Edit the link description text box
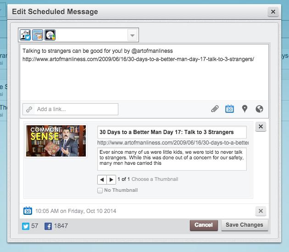 pyautogui.click(x=172, y=159)
